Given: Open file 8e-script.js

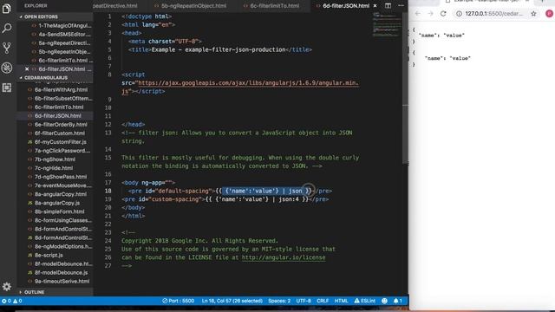Looking at the screenshot, I should pyautogui.click(x=49, y=255).
